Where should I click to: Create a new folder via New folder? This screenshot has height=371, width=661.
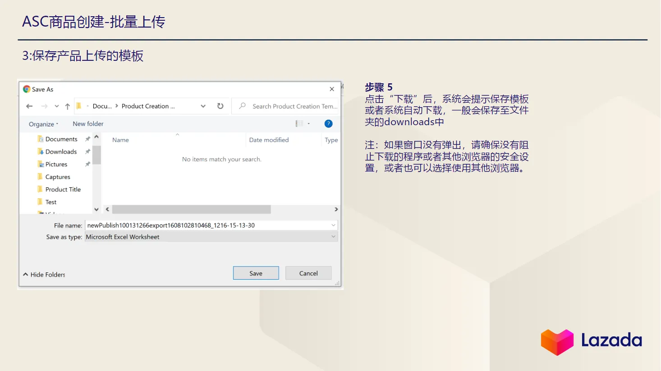pos(87,123)
